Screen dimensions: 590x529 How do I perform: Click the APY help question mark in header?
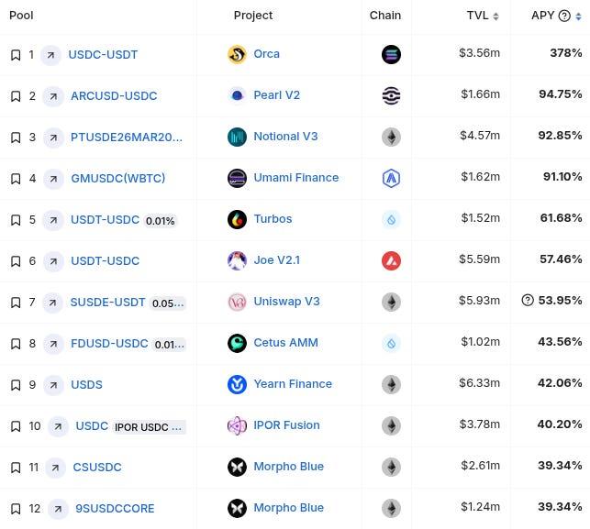click(x=564, y=16)
